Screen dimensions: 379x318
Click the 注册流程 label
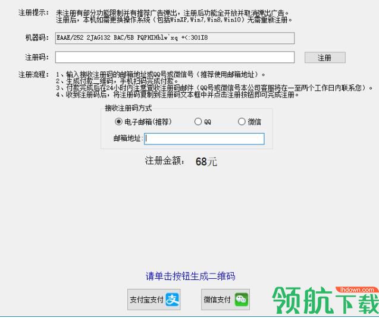pyautogui.click(x=33, y=74)
